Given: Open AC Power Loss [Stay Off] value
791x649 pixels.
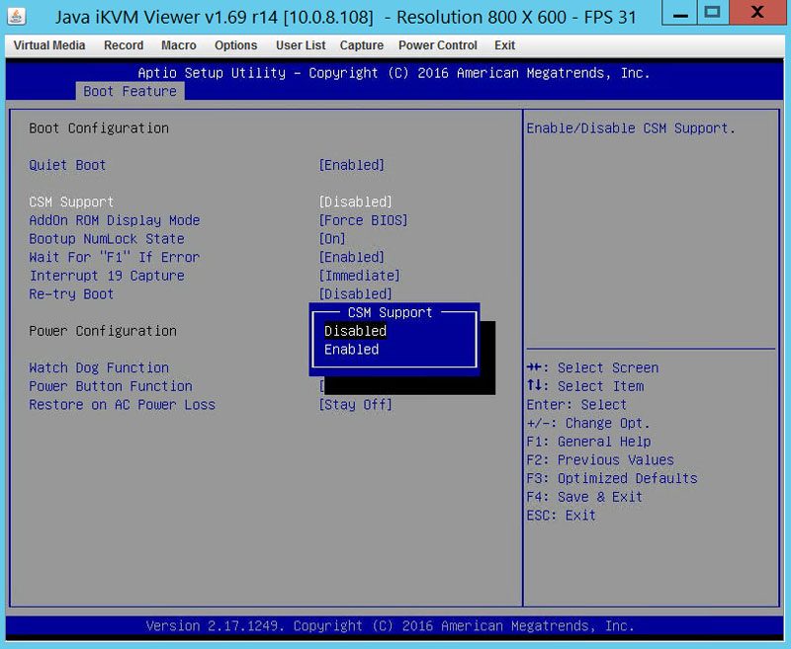Looking at the screenshot, I should tap(355, 405).
